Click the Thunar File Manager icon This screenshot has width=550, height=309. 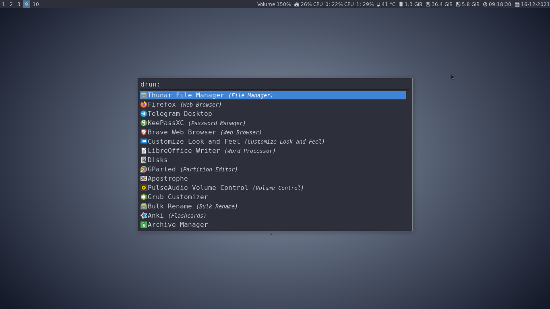(x=144, y=95)
